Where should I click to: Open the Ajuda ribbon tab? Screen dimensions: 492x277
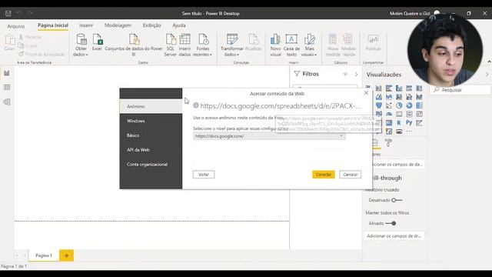(179, 25)
